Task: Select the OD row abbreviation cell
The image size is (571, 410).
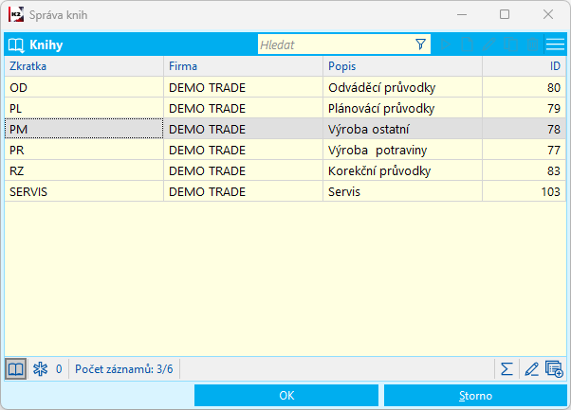Action: tap(84, 87)
